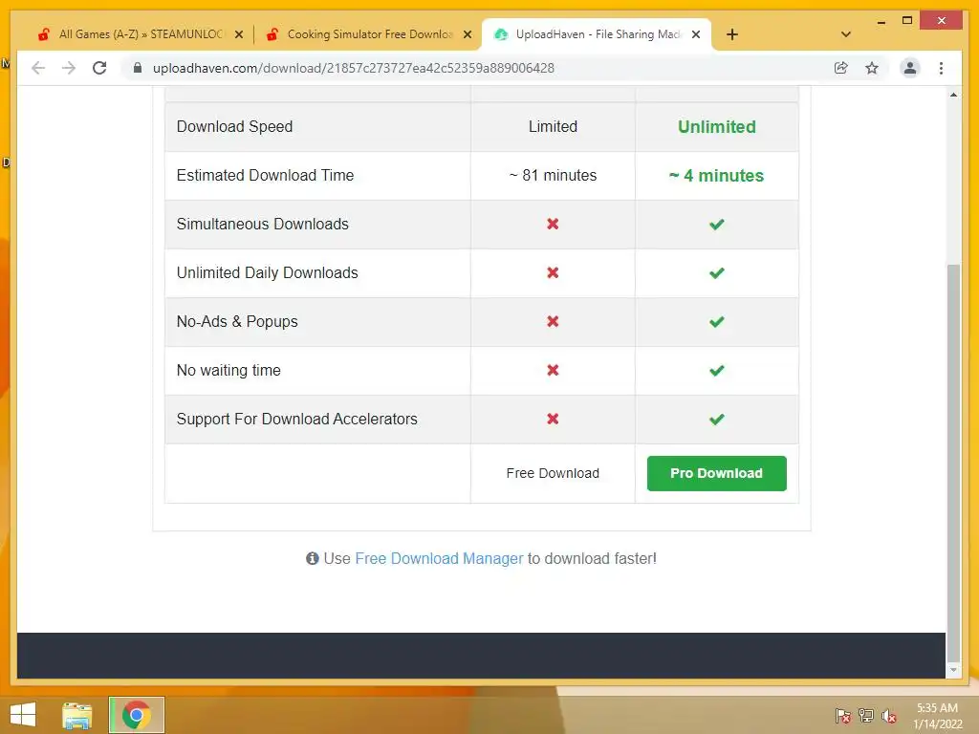This screenshot has width=979, height=734.
Task: Click the green 'Unlimited' speed cell
Action: coord(717,127)
